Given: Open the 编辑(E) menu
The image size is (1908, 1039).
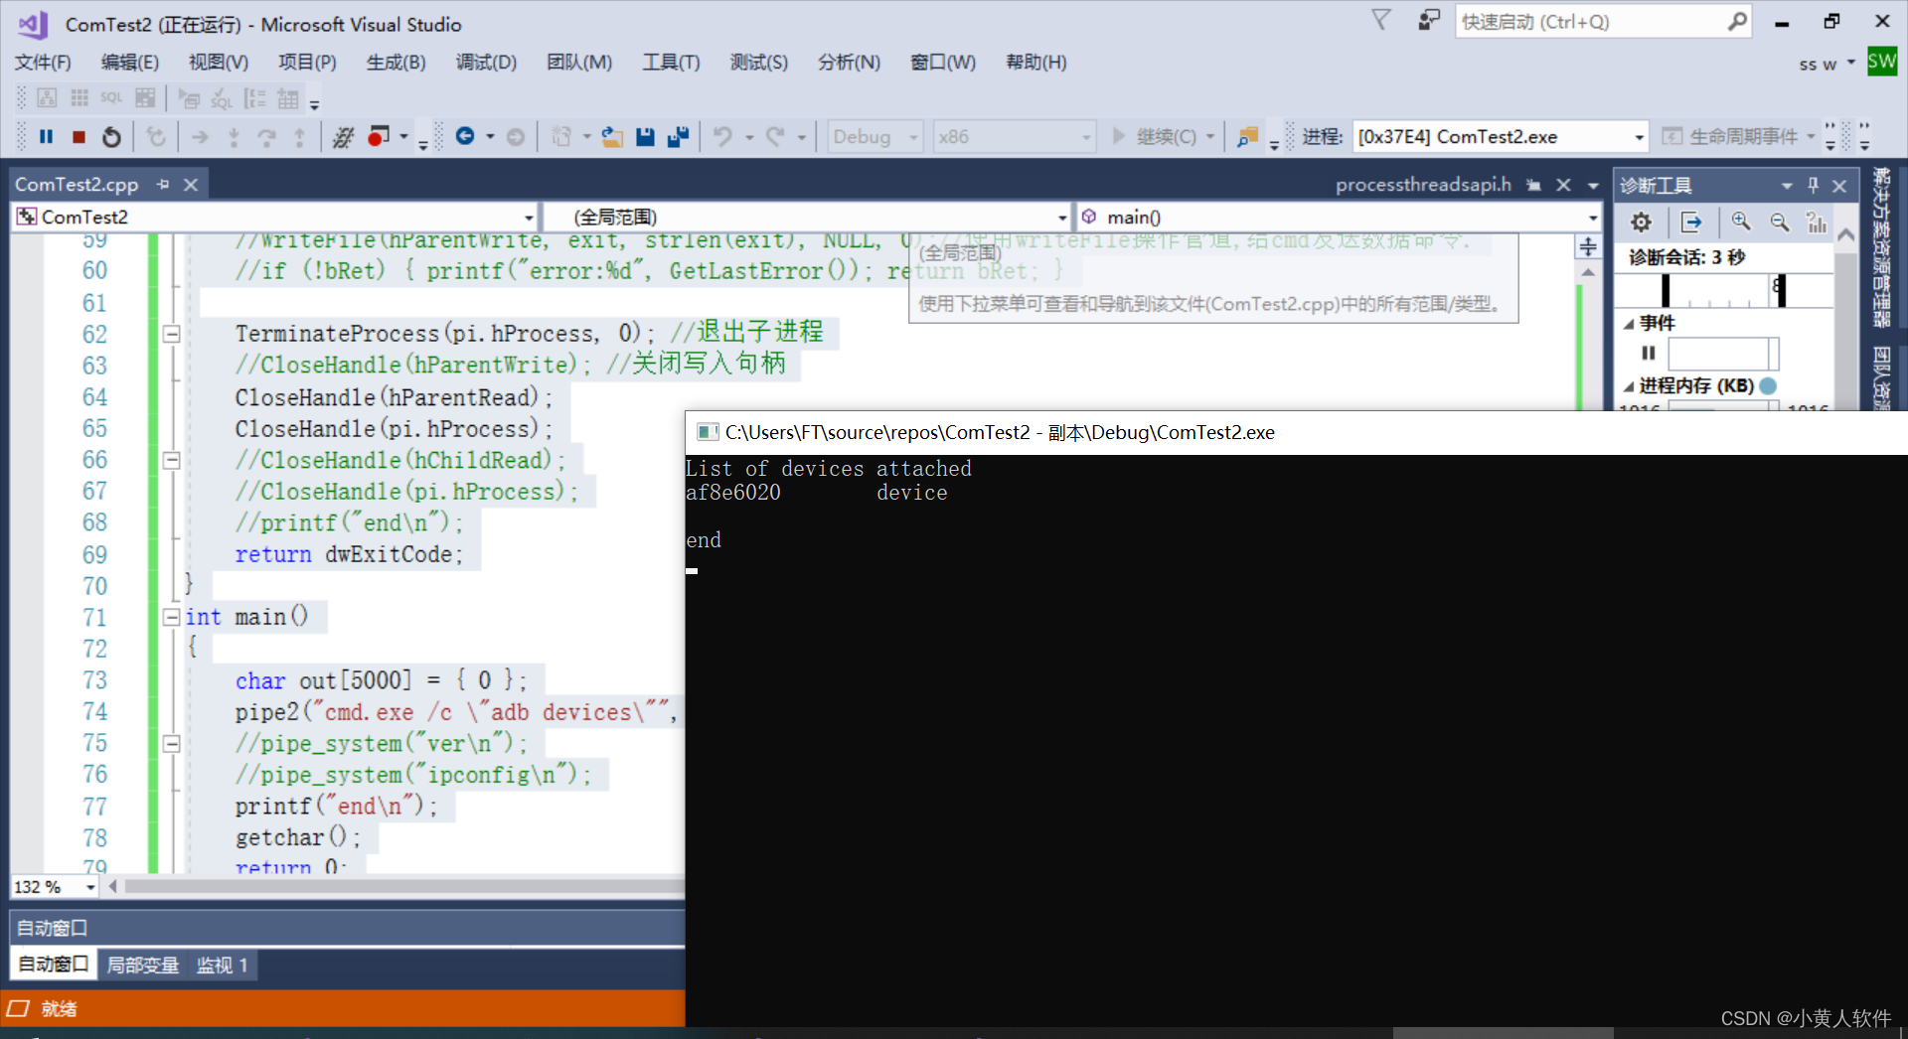Looking at the screenshot, I should (130, 63).
